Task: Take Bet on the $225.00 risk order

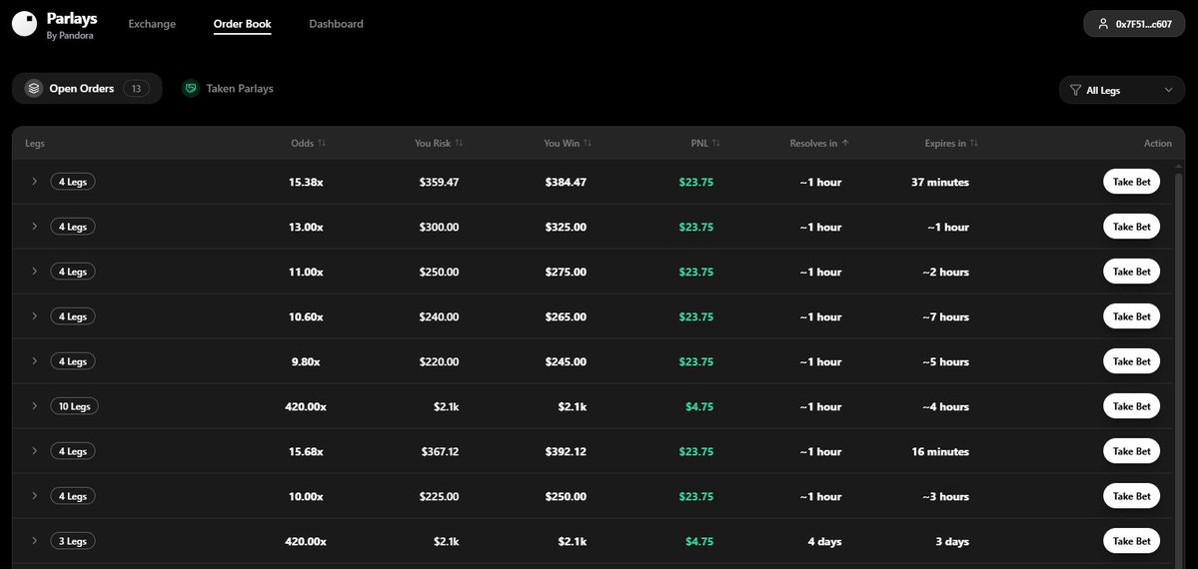Action: 1131,496
